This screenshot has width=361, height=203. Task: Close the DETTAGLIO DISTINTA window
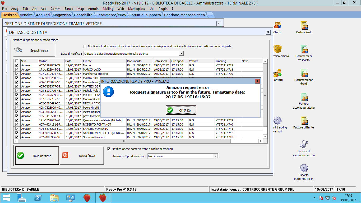click(x=268, y=32)
